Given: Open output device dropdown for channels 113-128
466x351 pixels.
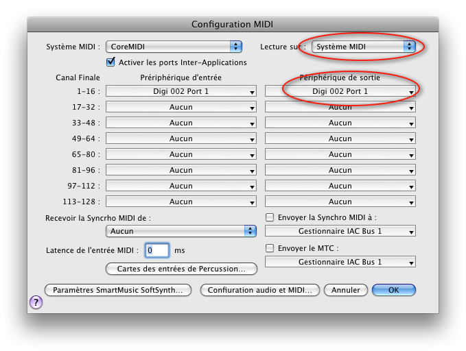Looking at the screenshot, I should tap(340, 202).
